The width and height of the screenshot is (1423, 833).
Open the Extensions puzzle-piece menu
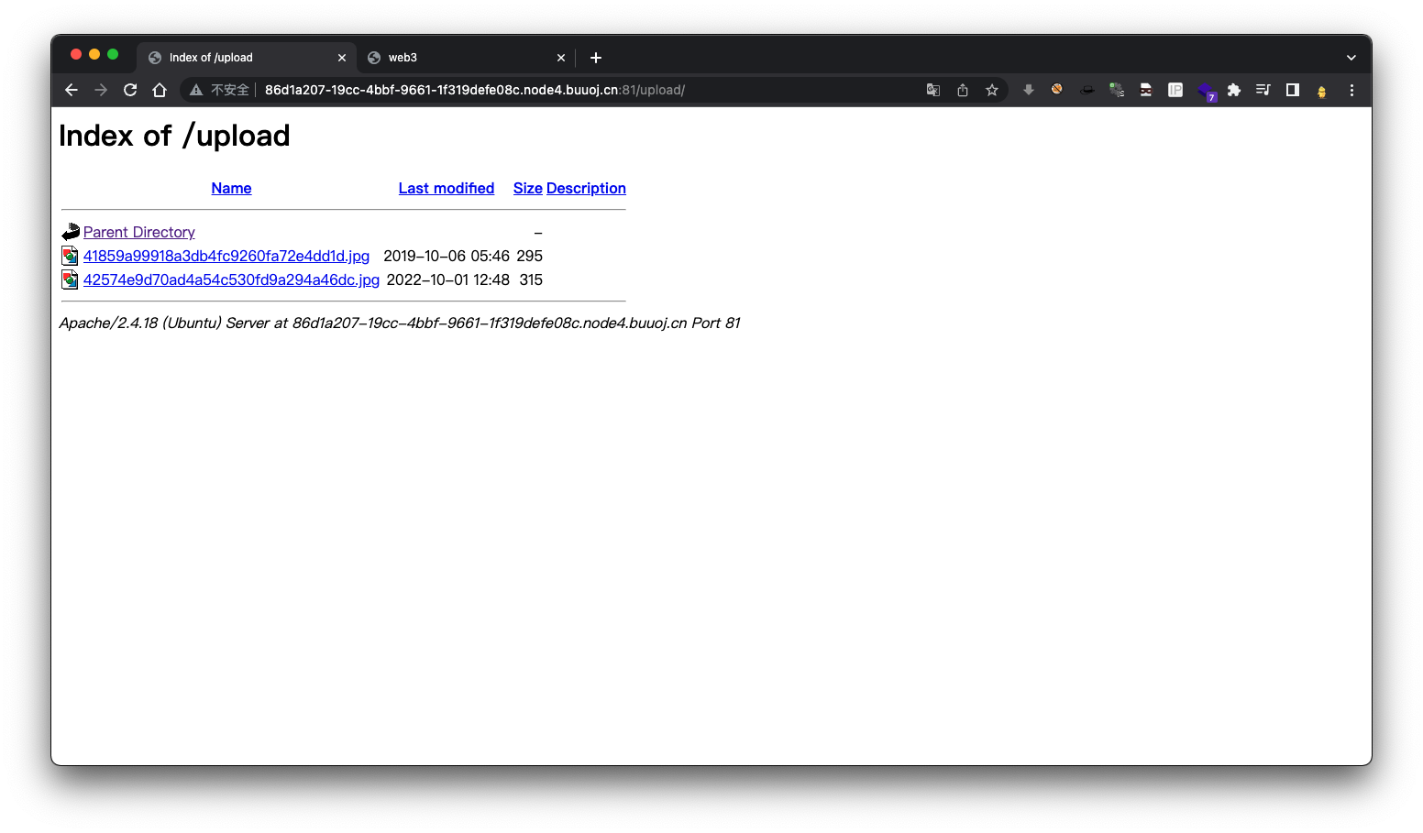1234,90
